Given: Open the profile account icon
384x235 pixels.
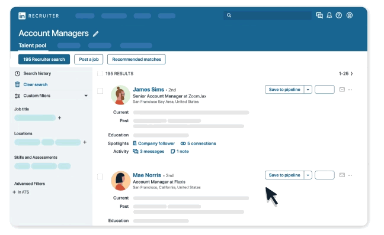Looking at the screenshot, I should coord(350,15).
